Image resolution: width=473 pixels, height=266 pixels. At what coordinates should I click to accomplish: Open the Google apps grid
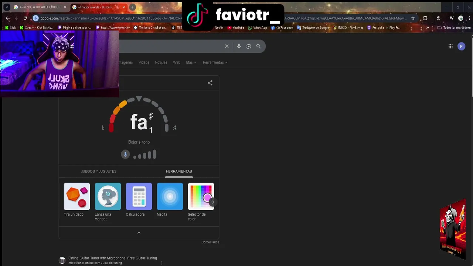450,46
